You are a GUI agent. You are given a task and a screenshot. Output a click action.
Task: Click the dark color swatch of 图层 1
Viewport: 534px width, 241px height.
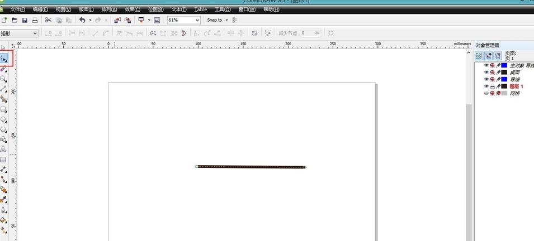pyautogui.click(x=504, y=86)
